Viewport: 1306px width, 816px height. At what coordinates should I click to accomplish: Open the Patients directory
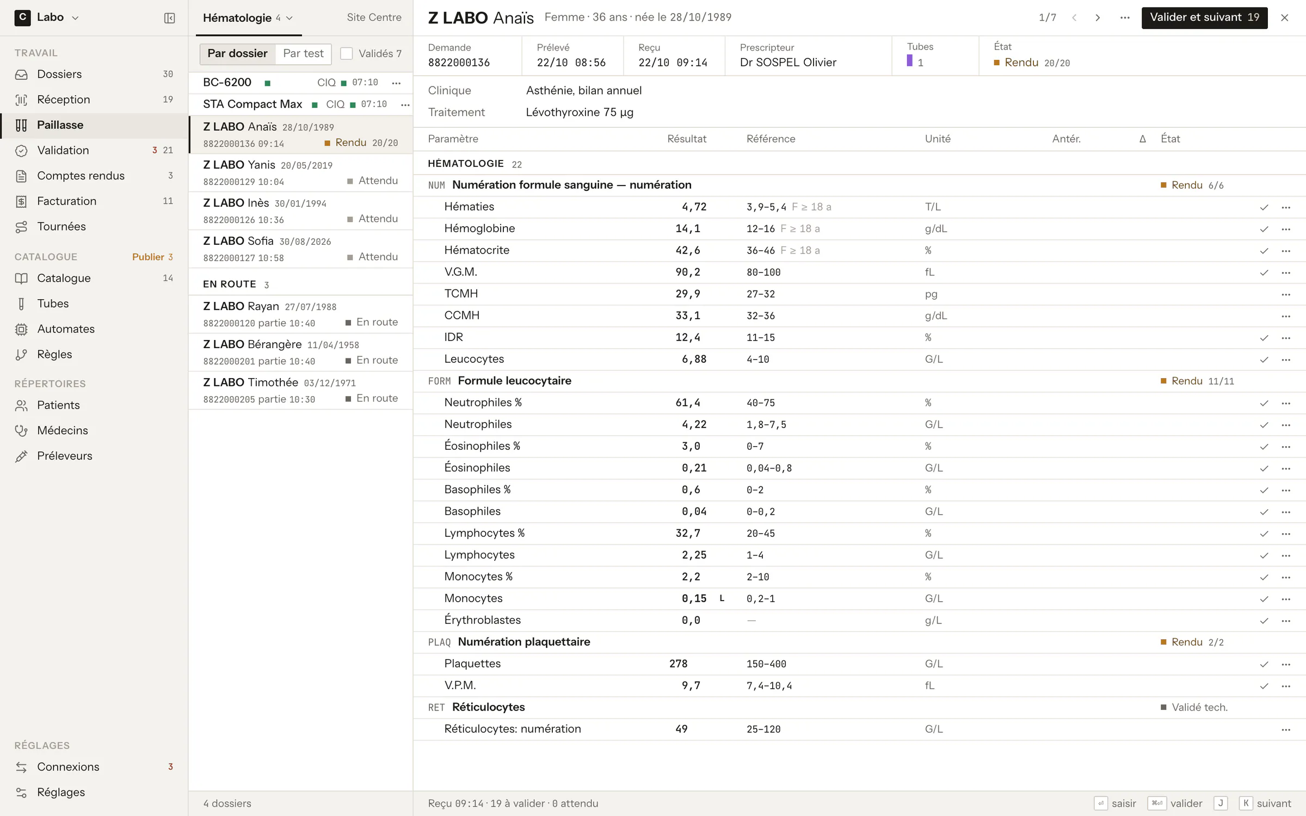point(94,405)
